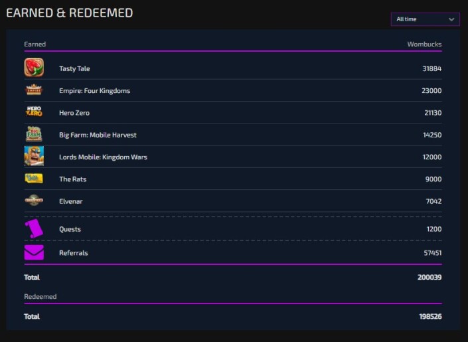
Task: Click the Empire: Four Kingdoms icon
Action: click(34, 90)
